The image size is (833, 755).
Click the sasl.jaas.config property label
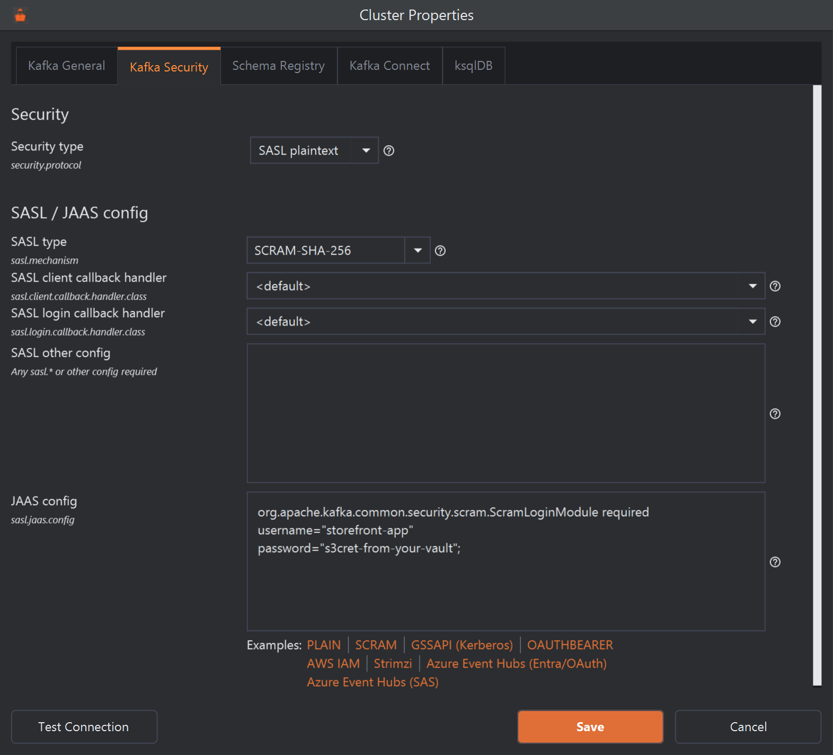click(x=43, y=520)
